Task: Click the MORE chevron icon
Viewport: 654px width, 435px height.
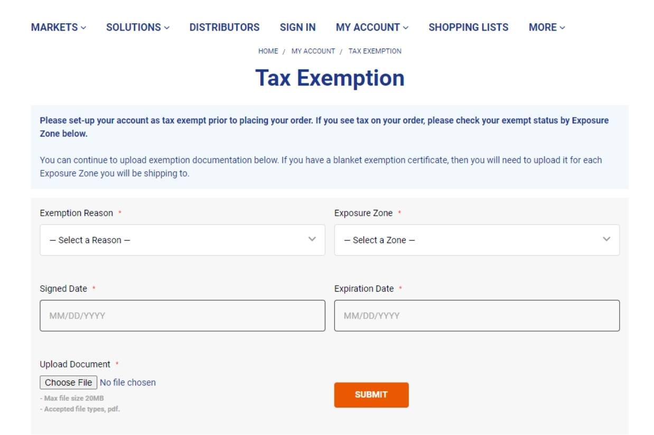Action: tap(561, 27)
